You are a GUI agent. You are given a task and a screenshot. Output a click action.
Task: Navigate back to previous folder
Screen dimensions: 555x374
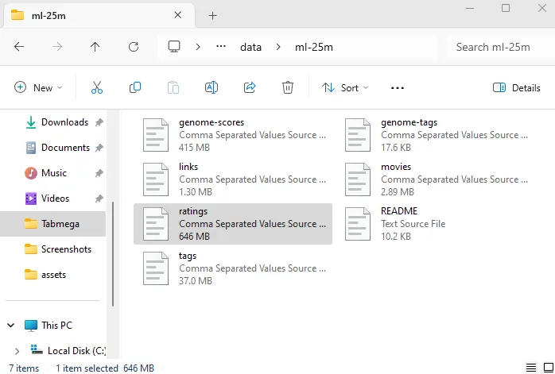19,47
